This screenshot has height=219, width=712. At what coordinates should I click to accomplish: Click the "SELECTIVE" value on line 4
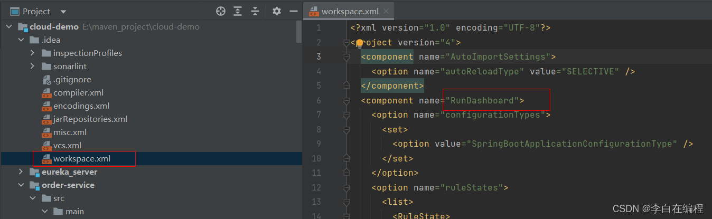point(590,71)
